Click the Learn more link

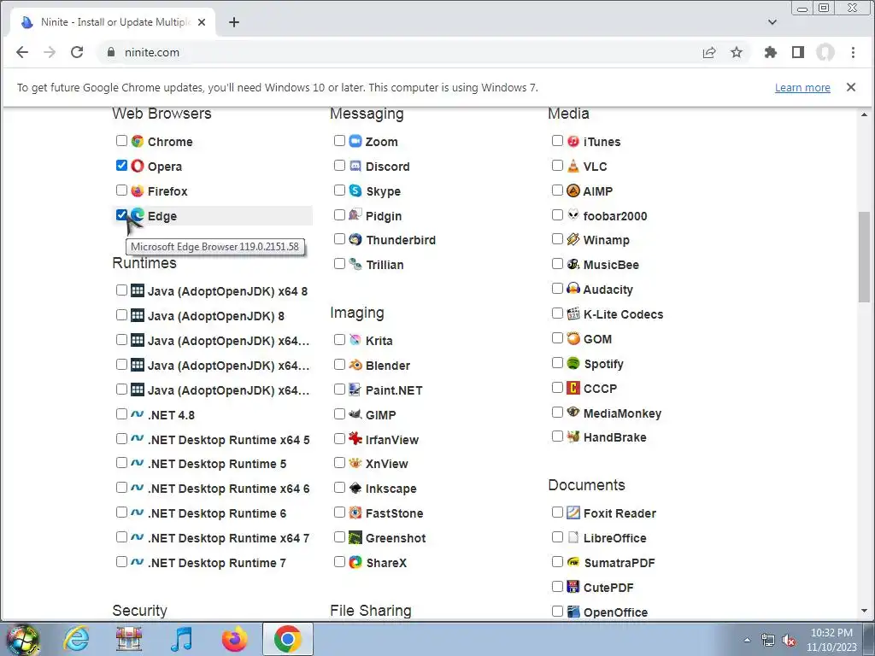pyautogui.click(x=802, y=88)
